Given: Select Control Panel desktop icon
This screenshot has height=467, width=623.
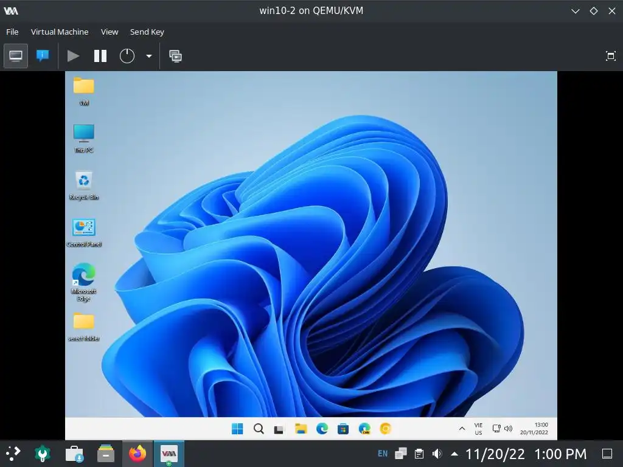Looking at the screenshot, I should click(x=84, y=233).
